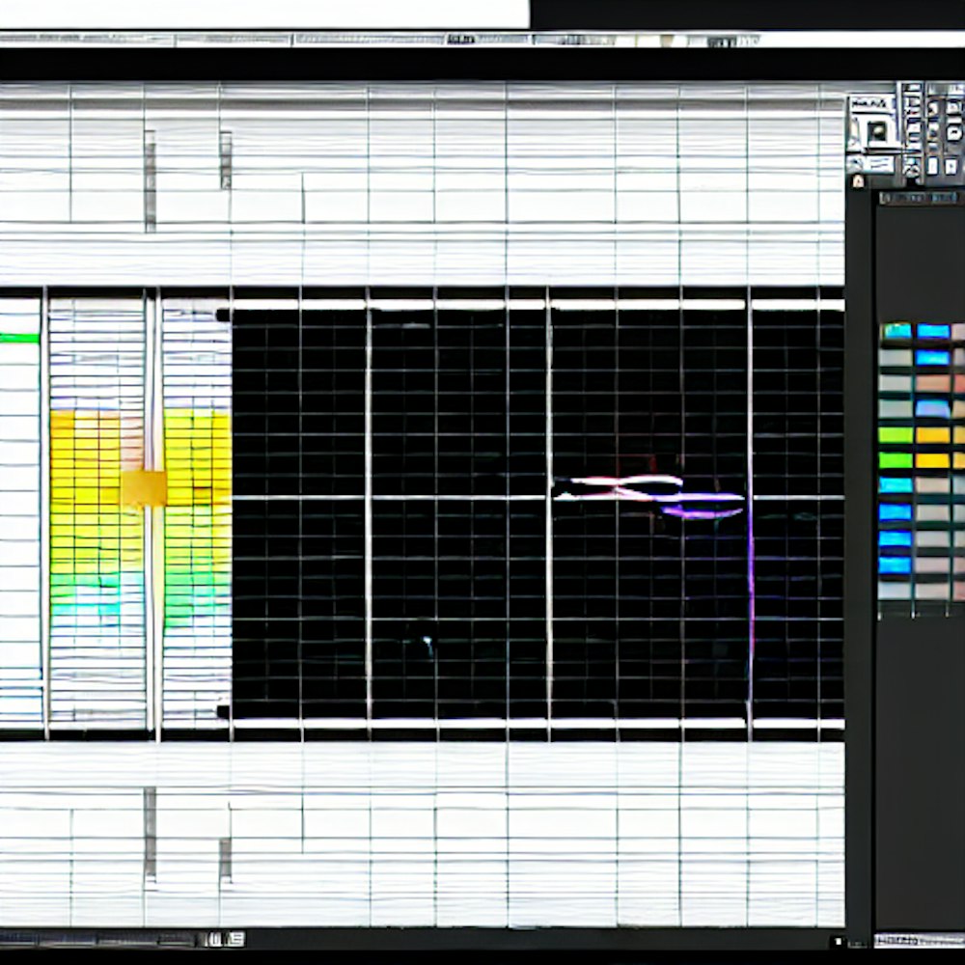Click the small icon in the bottom status bar
The height and width of the screenshot is (965, 965).
point(225,939)
